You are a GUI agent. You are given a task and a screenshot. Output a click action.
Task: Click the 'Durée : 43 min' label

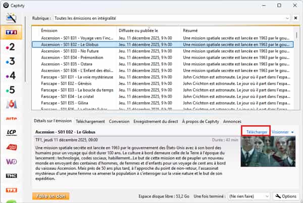[x=225, y=140]
